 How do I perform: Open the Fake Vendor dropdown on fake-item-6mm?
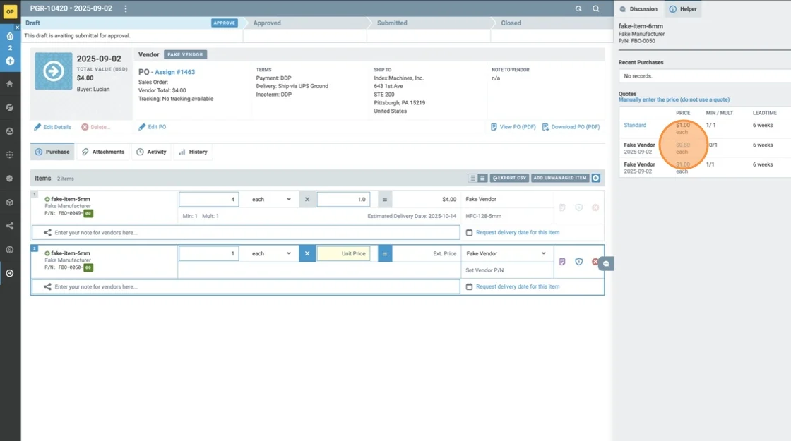[x=506, y=253]
